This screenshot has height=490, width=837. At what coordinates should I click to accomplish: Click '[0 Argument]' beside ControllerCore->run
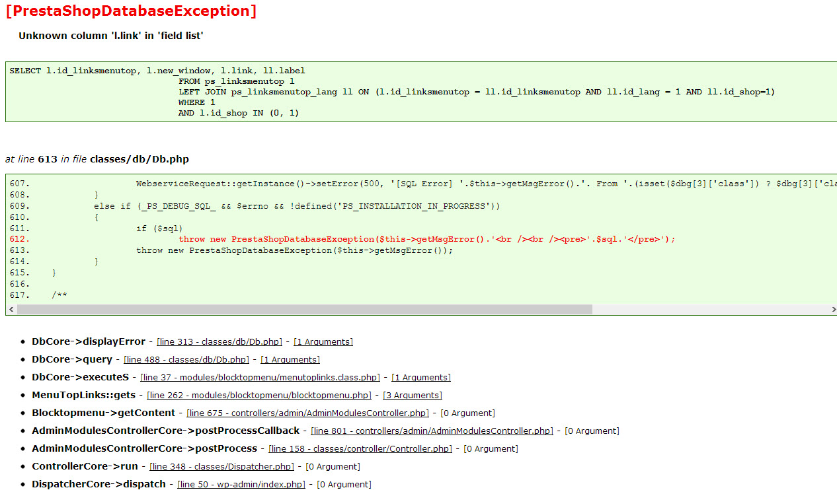point(333,467)
